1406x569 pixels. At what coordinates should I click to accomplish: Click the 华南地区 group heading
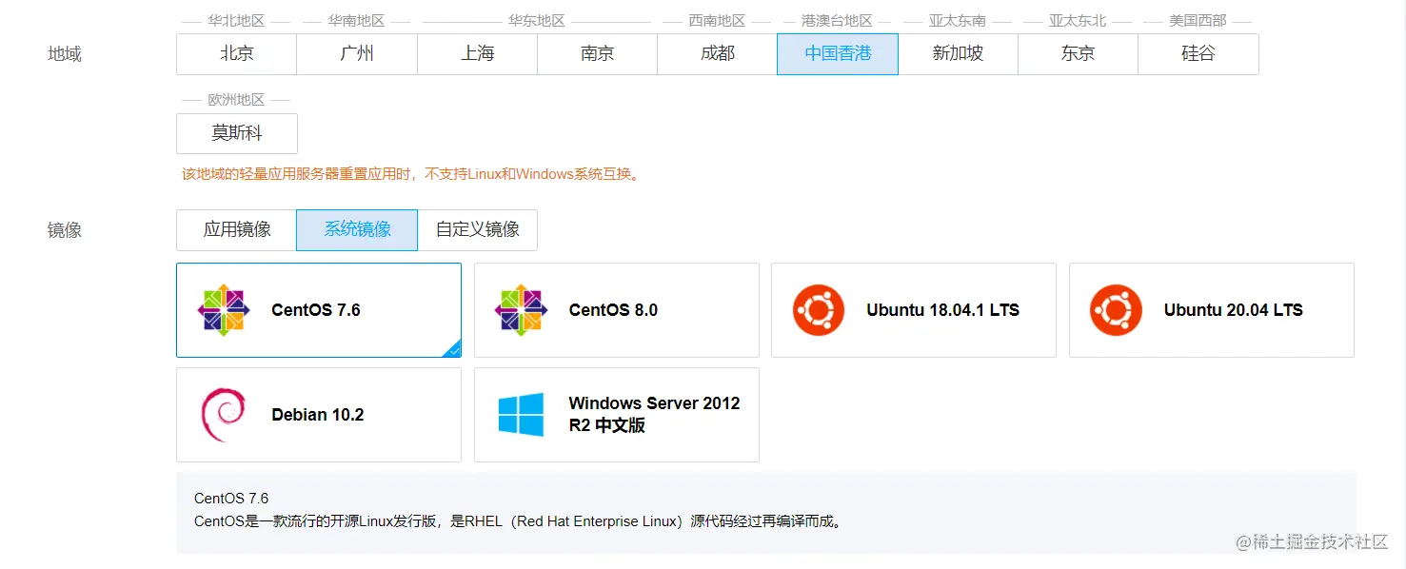(357, 20)
